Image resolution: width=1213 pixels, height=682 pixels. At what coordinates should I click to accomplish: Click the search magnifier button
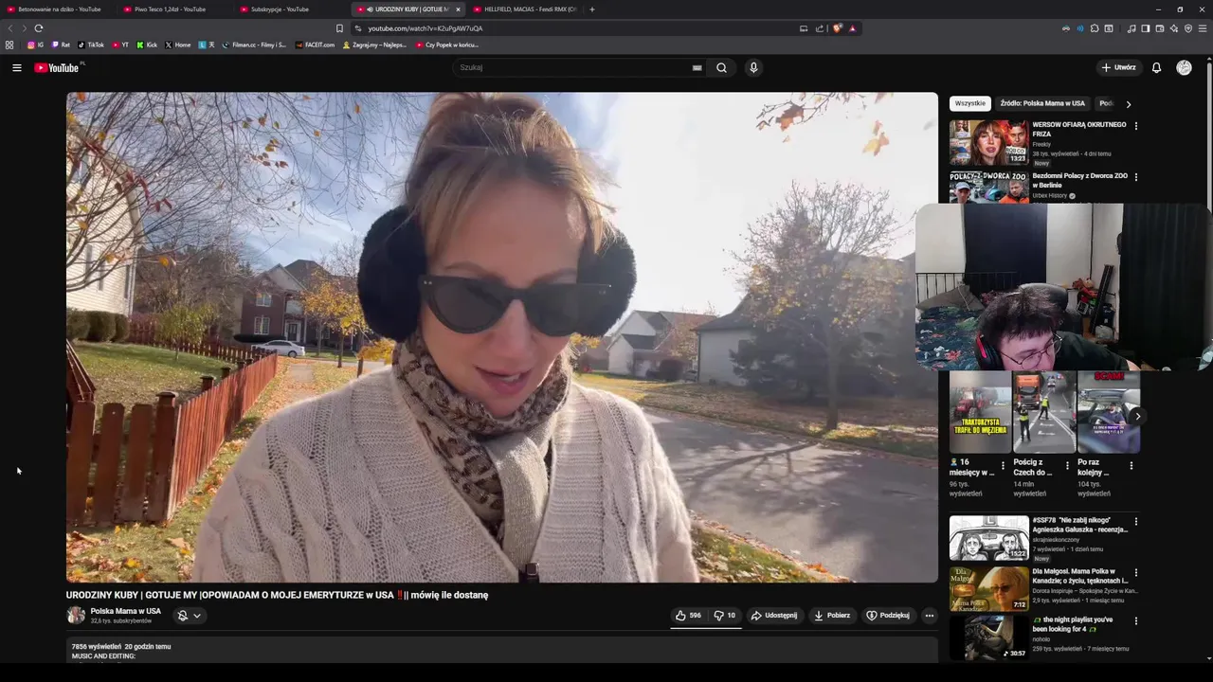(721, 67)
